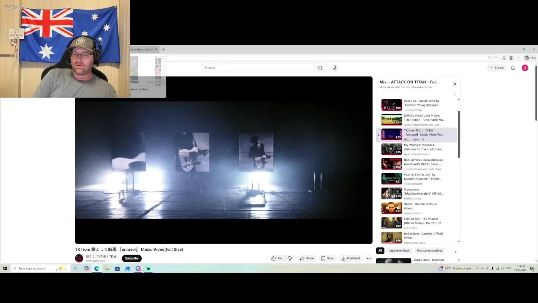Screen dimensions: 538x303
Task: Download the unravel video
Action: click(351, 258)
